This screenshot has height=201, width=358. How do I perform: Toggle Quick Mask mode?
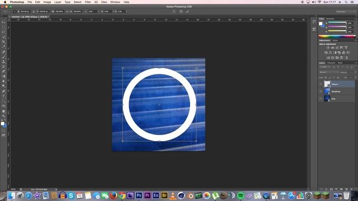point(3,130)
